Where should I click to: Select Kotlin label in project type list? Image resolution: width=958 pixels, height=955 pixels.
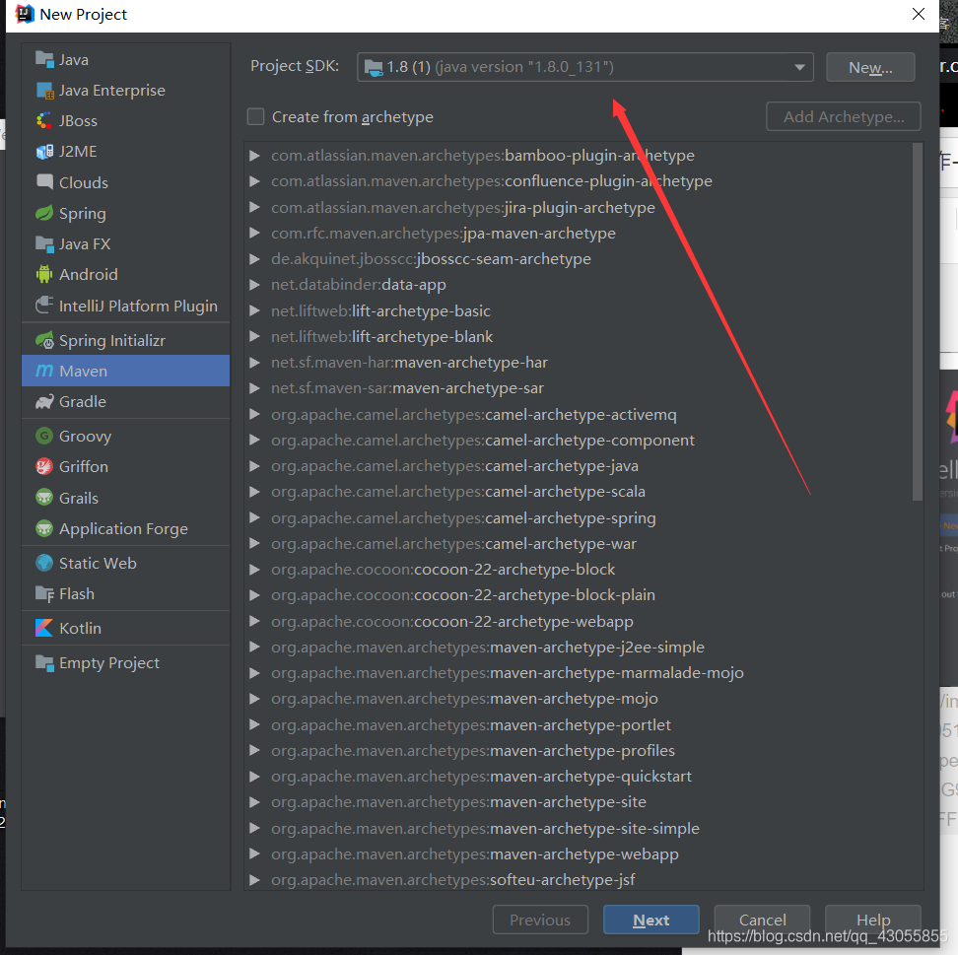point(80,628)
